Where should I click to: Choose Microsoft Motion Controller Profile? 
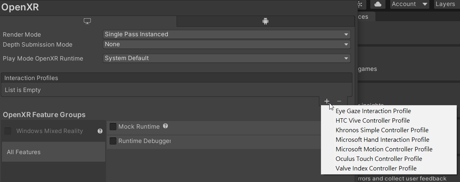pos(389,149)
